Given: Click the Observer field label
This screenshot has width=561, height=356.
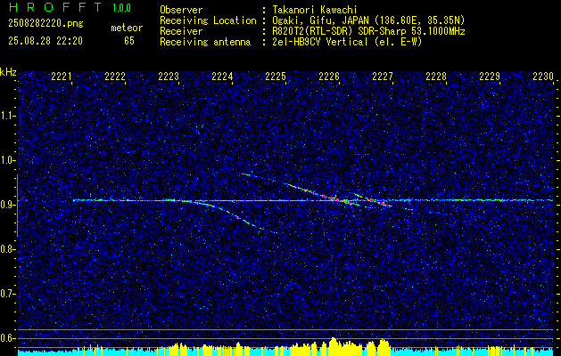Looking at the screenshot, I should click(181, 10).
